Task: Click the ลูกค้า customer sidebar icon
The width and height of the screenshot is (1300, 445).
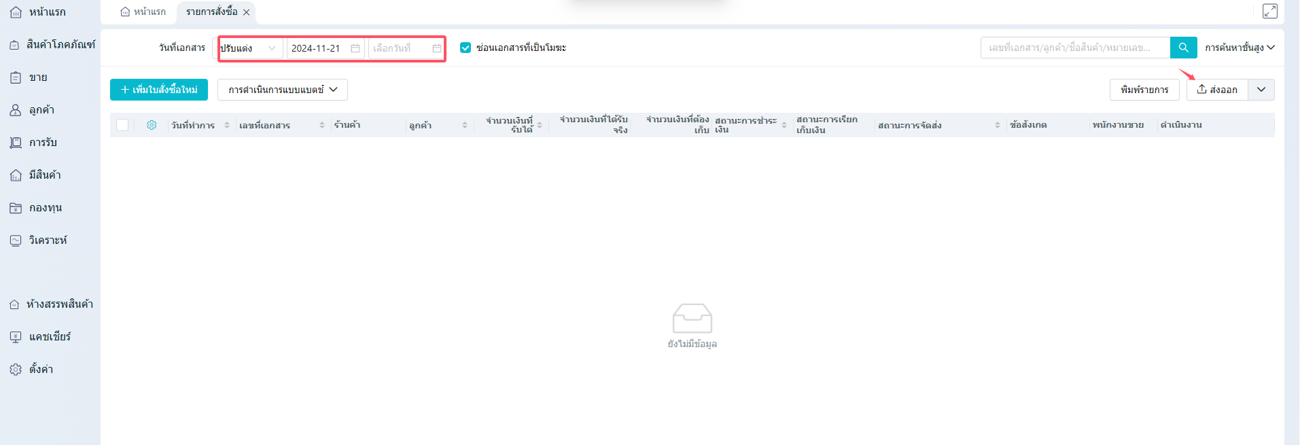Action: (x=16, y=110)
